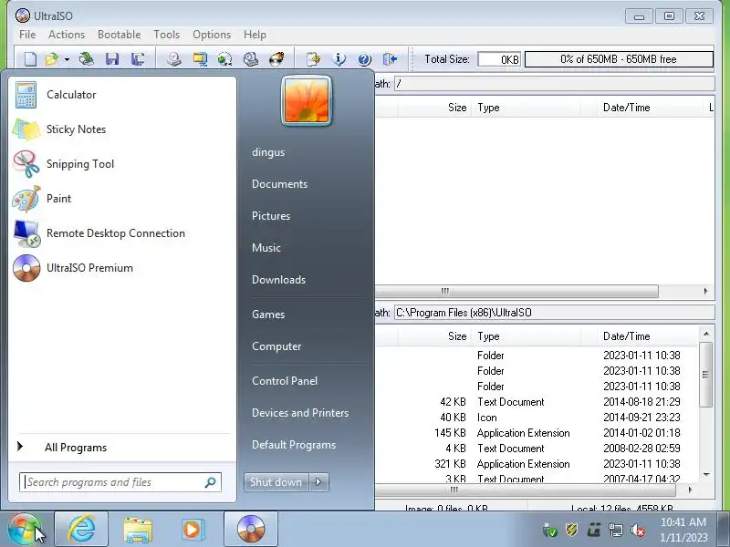
Task: Click the Properties info balloon icon
Action: [339, 59]
